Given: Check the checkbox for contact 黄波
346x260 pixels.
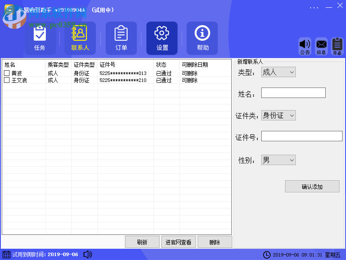Looking at the screenshot, I should (x=6, y=73).
